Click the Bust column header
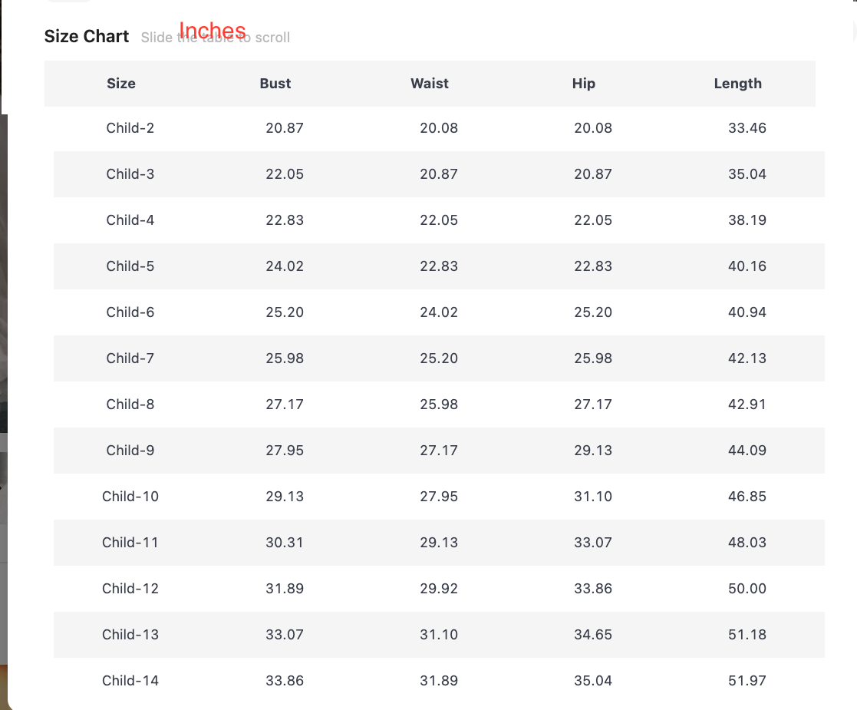This screenshot has width=857, height=710. click(x=275, y=84)
